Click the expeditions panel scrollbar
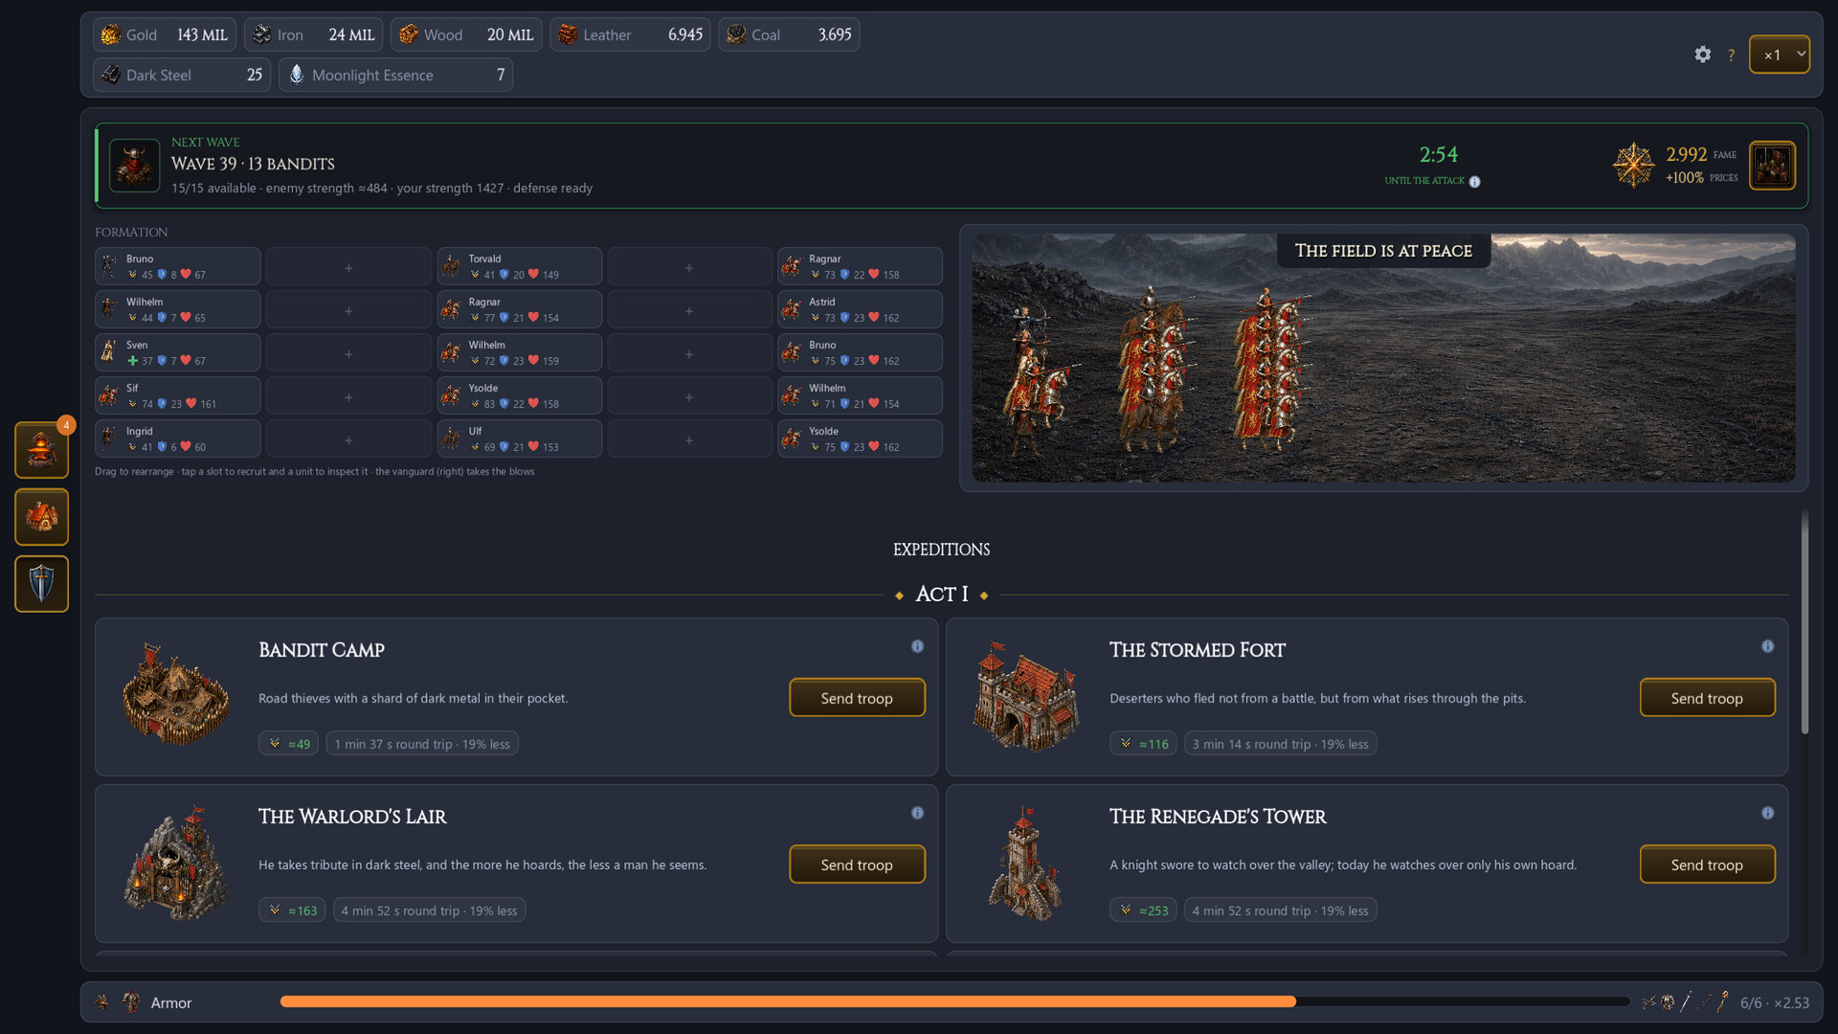This screenshot has height=1034, width=1838. 1804,622
